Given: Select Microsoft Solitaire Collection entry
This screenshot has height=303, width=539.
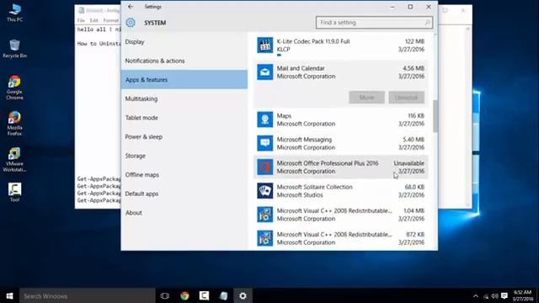Looking at the screenshot, I should [340, 191].
